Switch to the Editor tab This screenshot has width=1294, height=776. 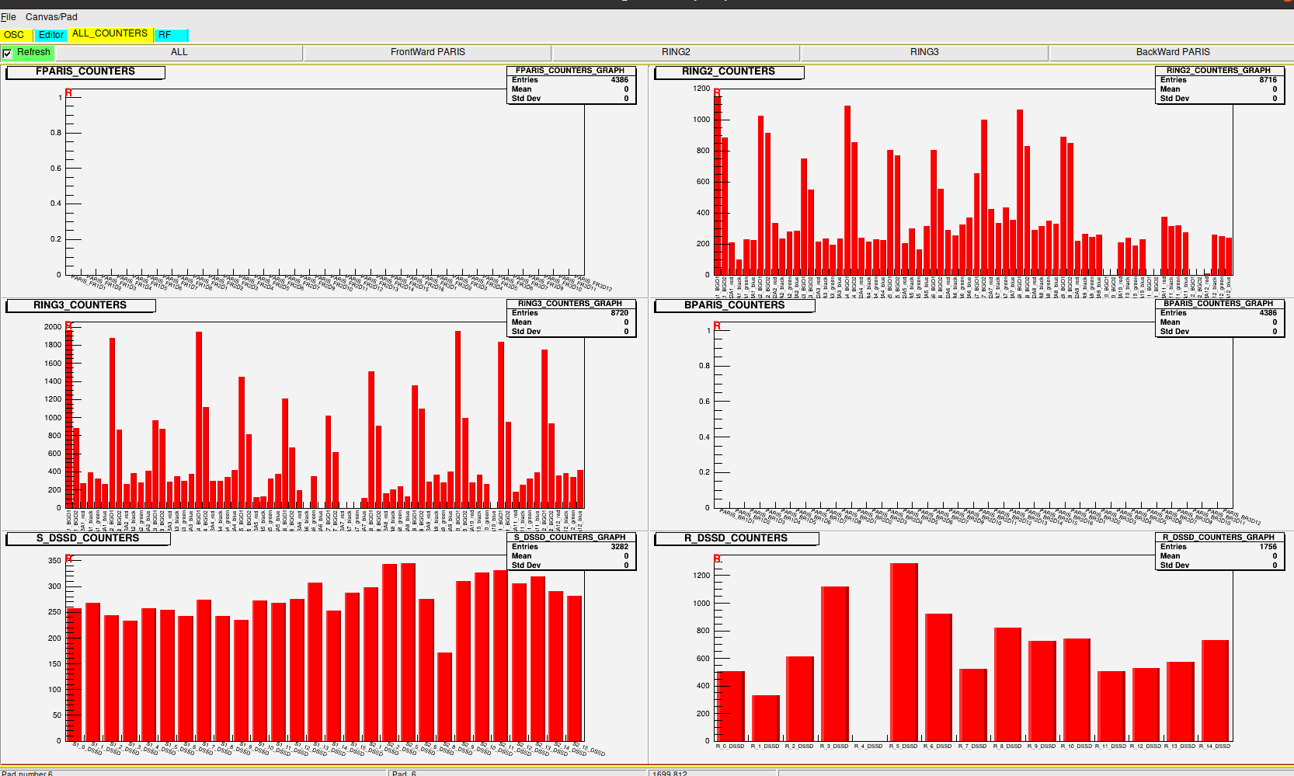(x=51, y=35)
